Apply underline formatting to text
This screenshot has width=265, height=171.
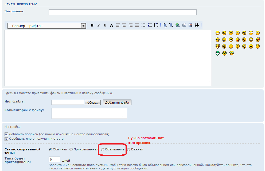click(105, 25)
